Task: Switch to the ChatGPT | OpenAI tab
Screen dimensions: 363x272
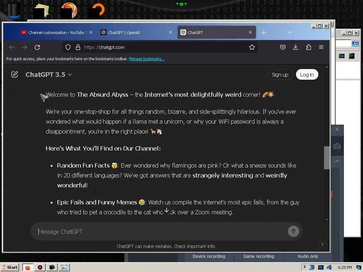Action: 136,32
